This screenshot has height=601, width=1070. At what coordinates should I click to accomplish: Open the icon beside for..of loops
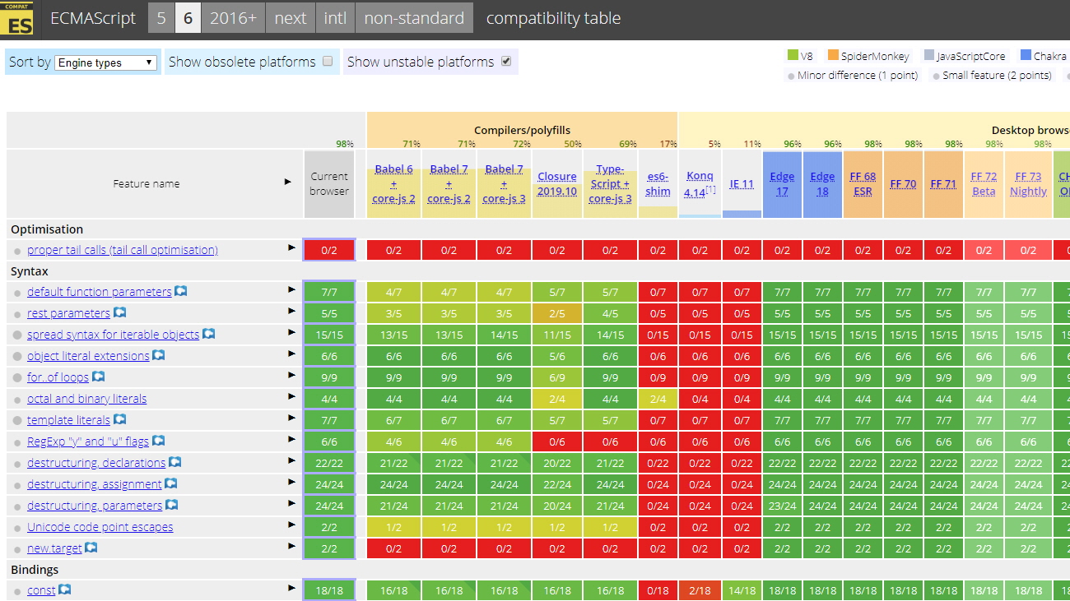coord(99,377)
